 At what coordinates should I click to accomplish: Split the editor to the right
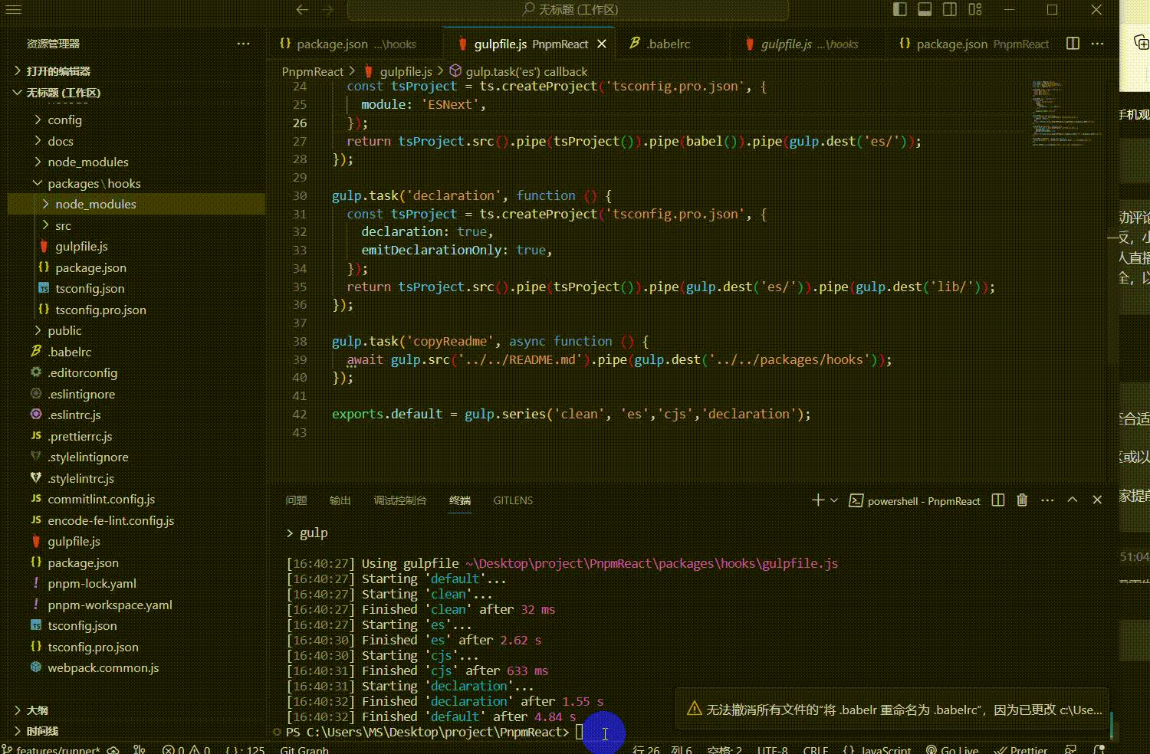click(x=1073, y=44)
